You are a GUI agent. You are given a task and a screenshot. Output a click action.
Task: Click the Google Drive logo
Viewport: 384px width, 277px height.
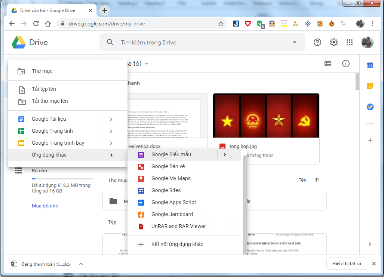[x=19, y=42]
